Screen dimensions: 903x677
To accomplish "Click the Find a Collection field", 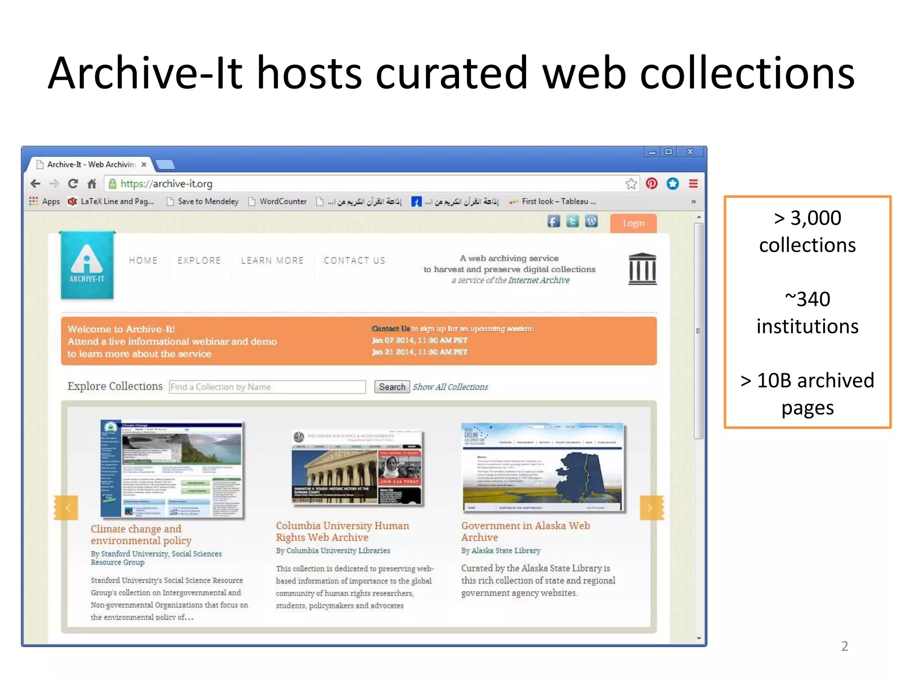I will click(x=267, y=387).
